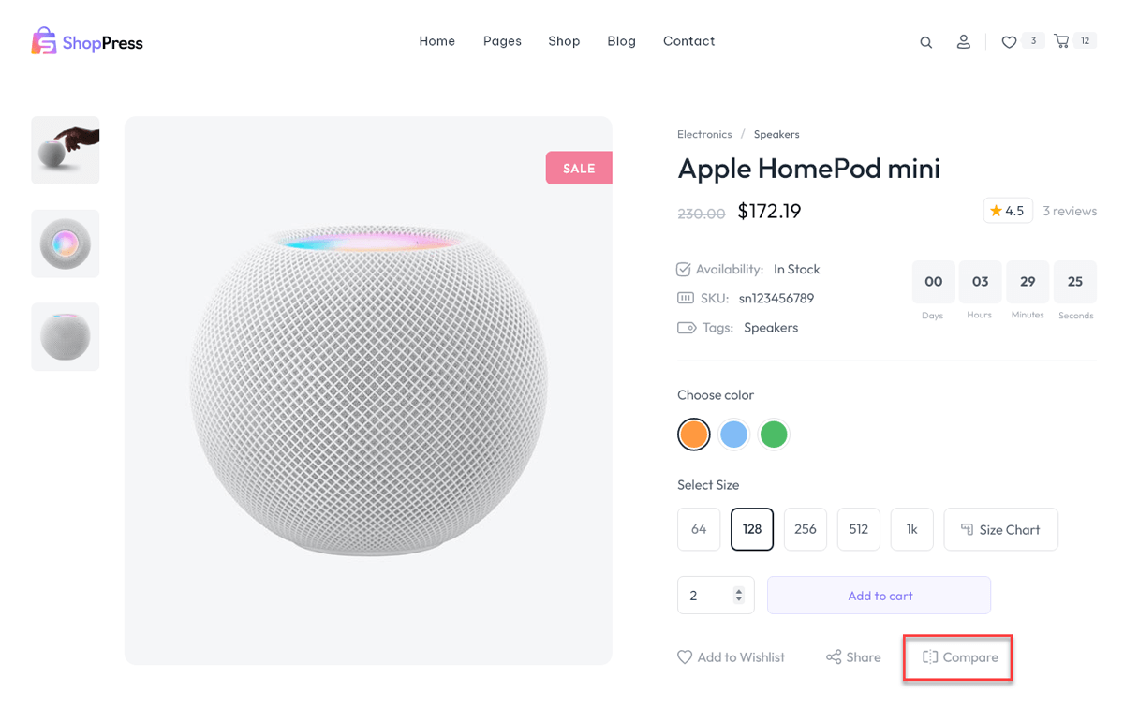Open the 3 reviews link
This screenshot has height=708, width=1124.
1070,211
